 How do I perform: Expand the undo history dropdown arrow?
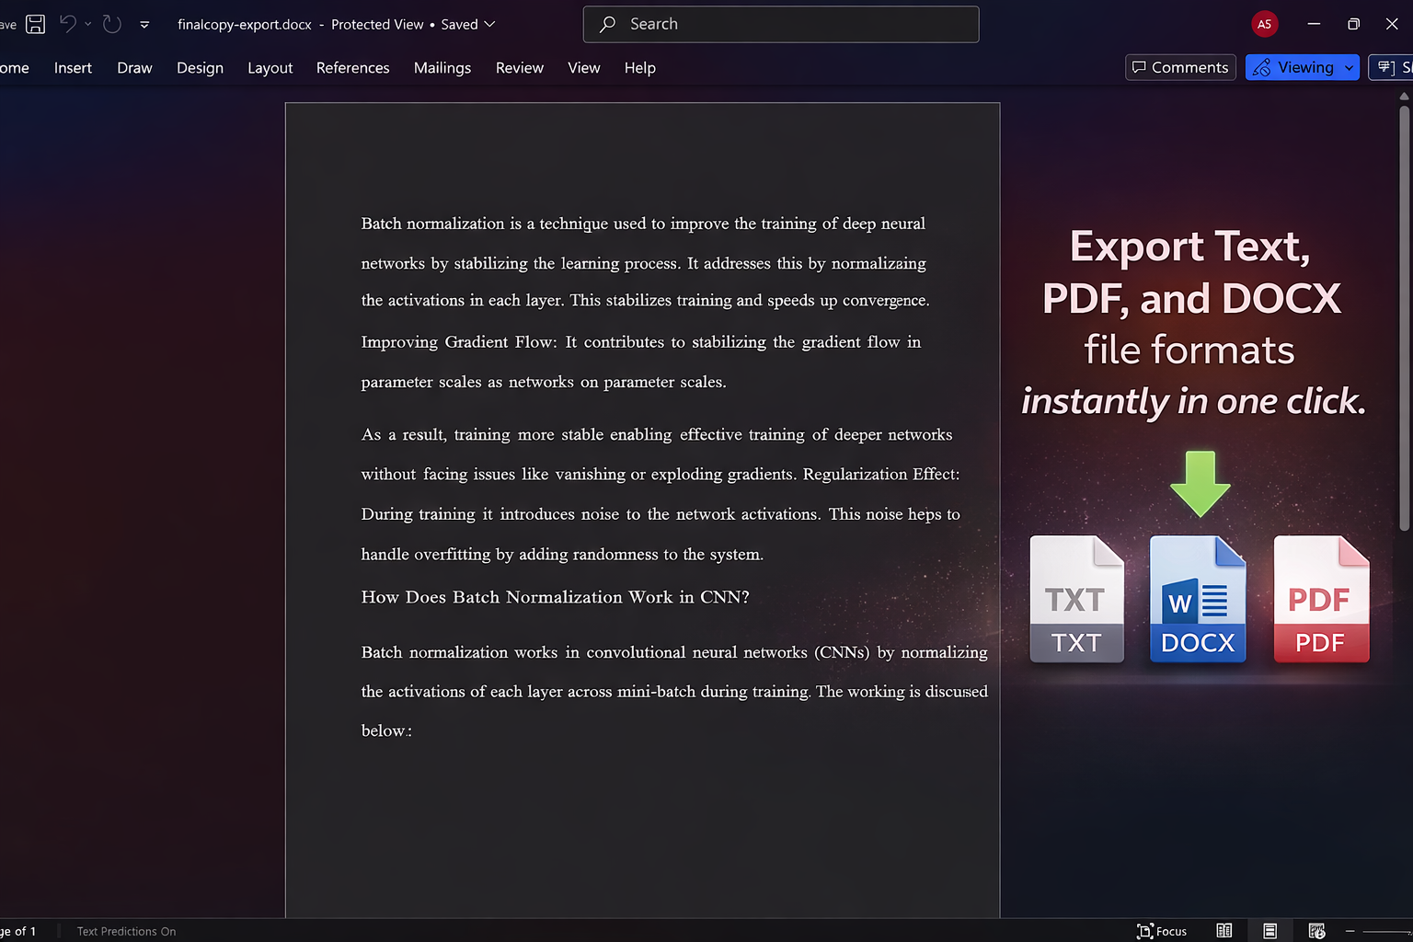coord(88,25)
